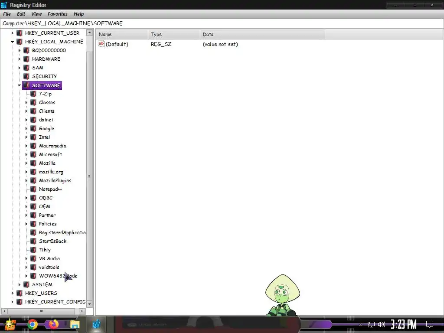Expand the HKEY_USERS branch
This screenshot has width=444, height=333.
[13, 293]
